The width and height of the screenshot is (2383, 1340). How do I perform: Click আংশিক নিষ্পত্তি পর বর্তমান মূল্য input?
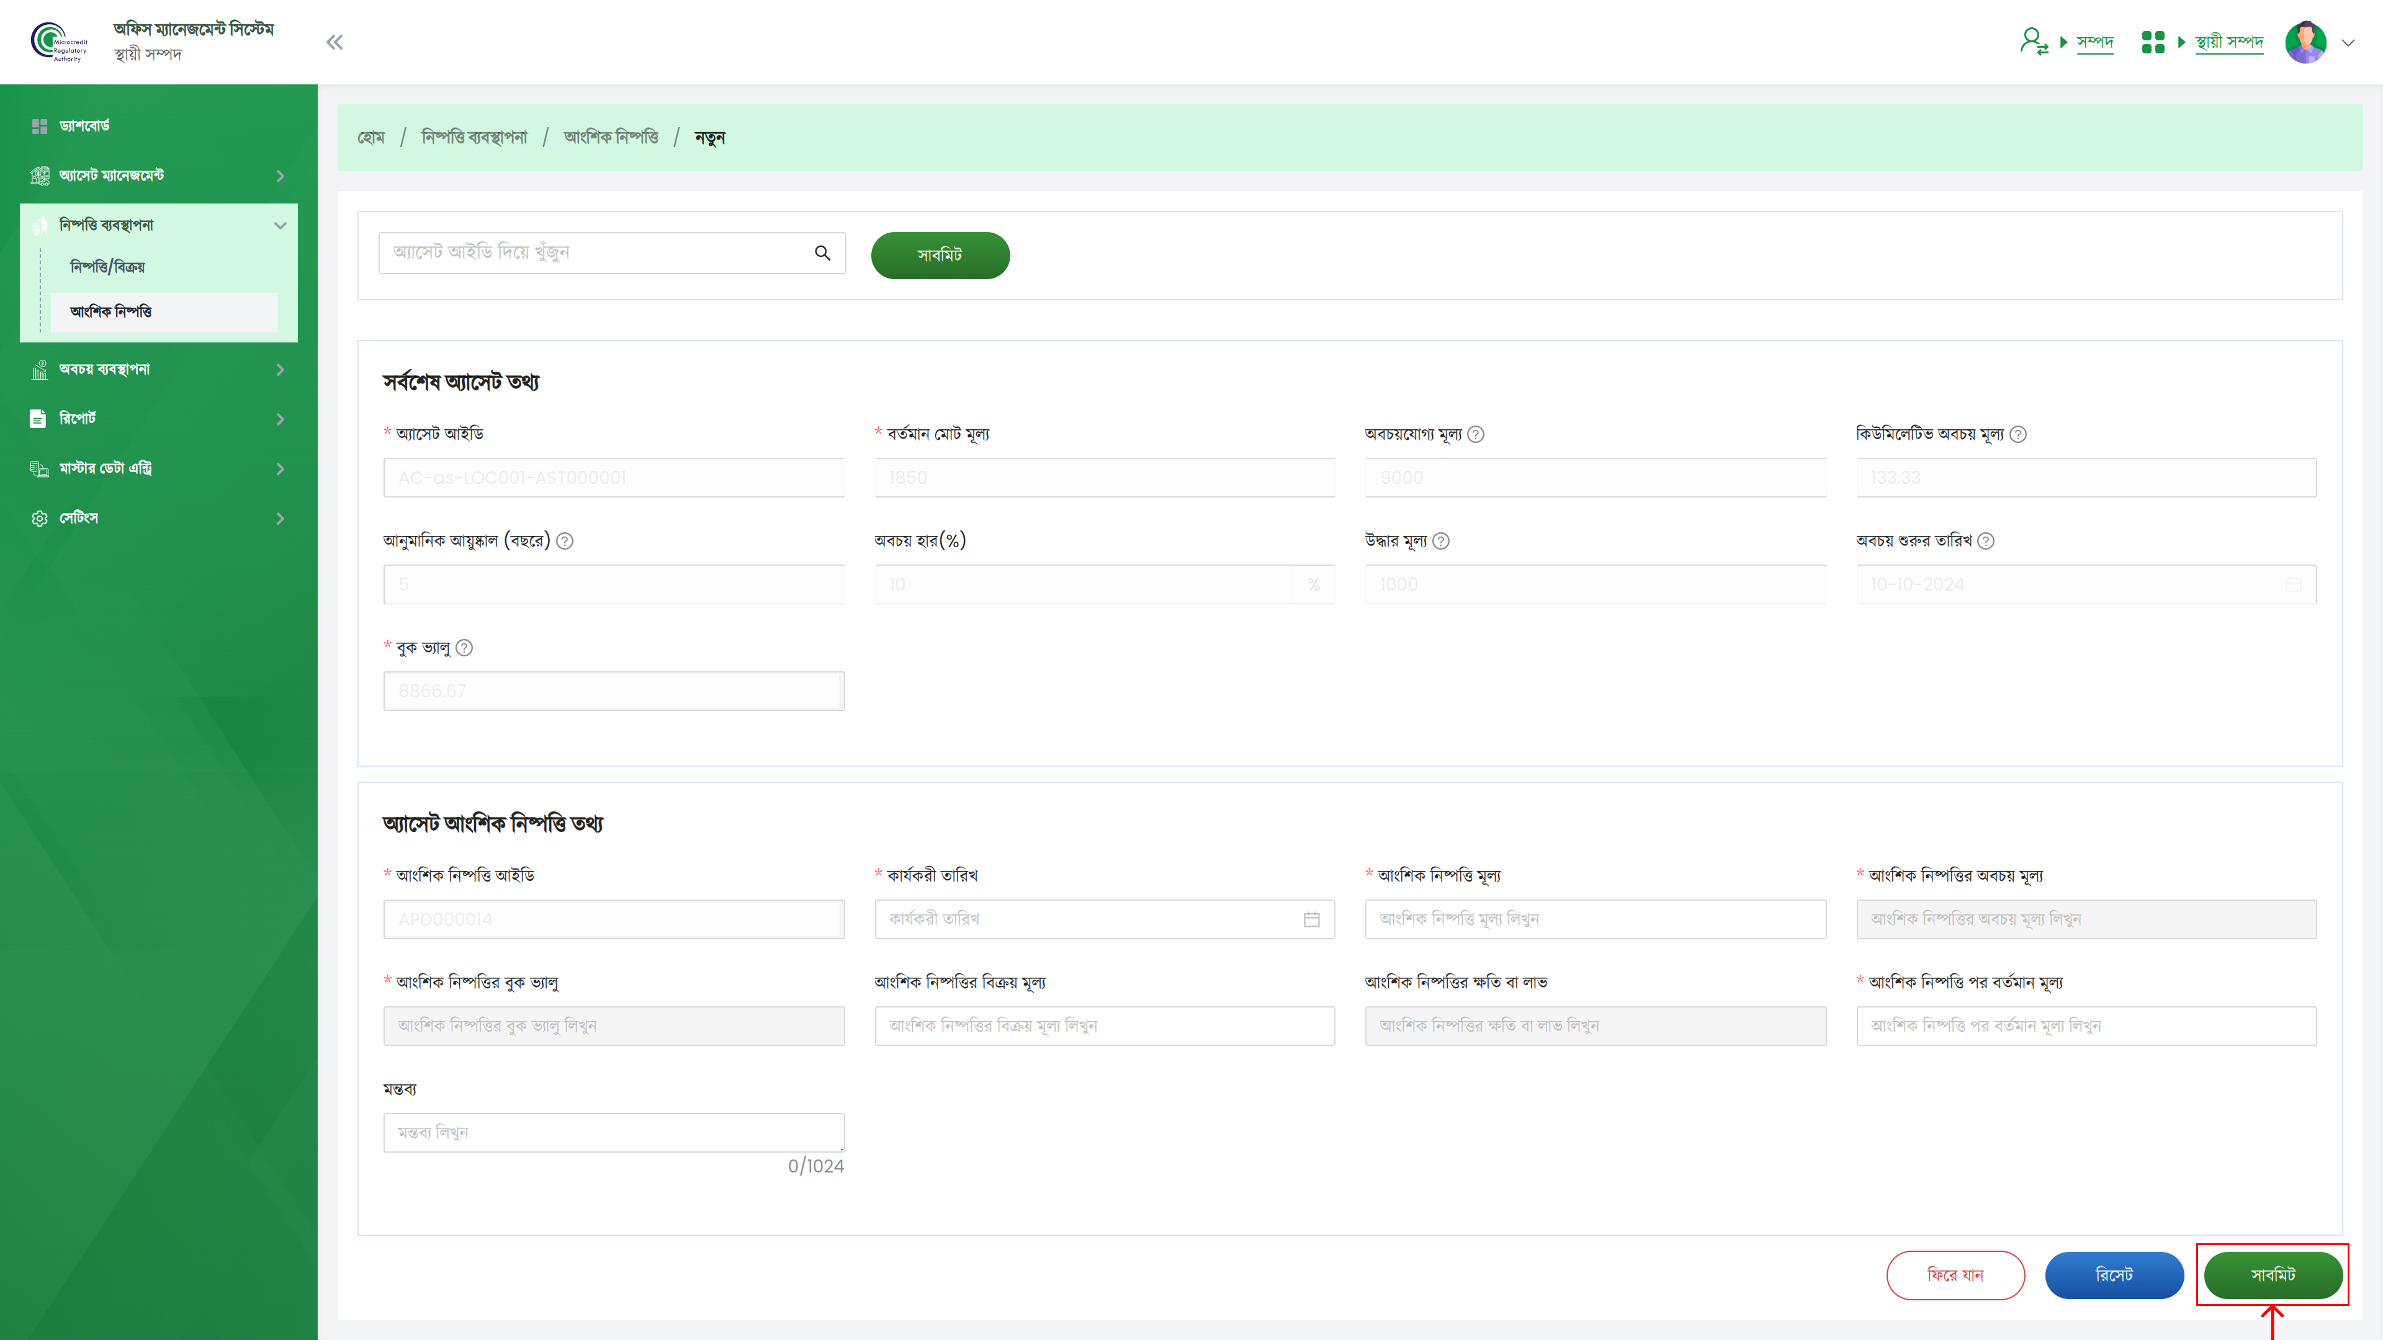pyautogui.click(x=2086, y=1025)
